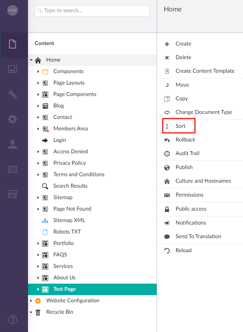
Task: Open the Settings wrench section icon
Action: [13, 94]
